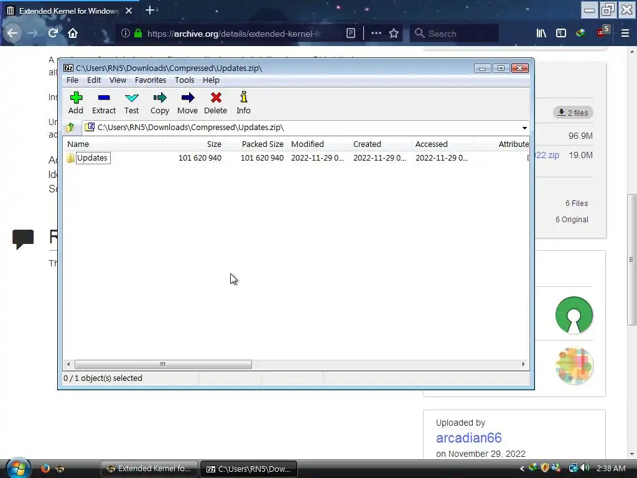Image resolution: width=637 pixels, height=478 pixels.
Task: Expand the 7-Zip address path dropdown
Action: 524,128
